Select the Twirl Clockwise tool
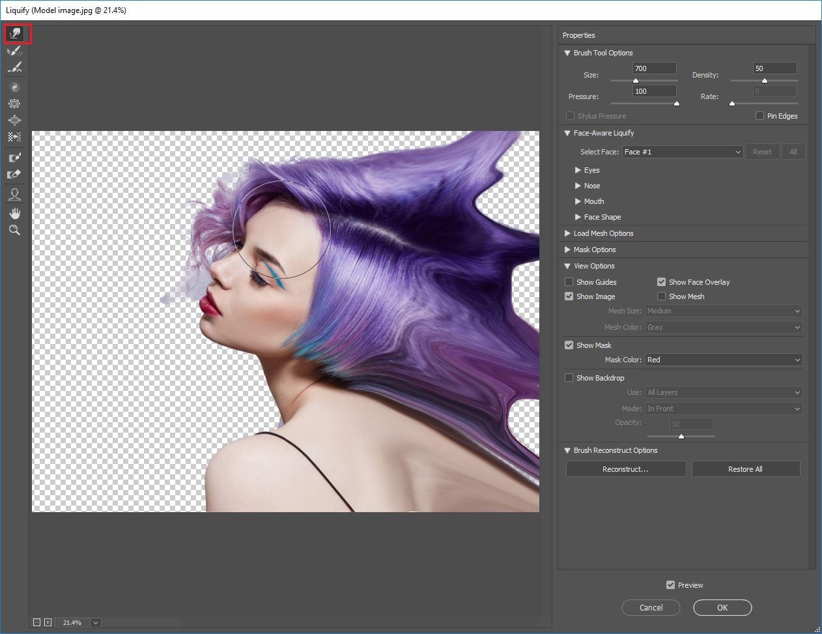Viewport: 822px width, 634px height. (15, 87)
